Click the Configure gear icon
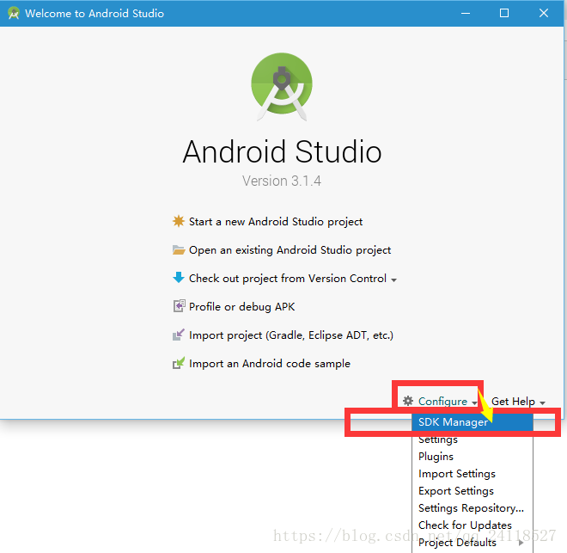The width and height of the screenshot is (567, 553). (x=408, y=401)
